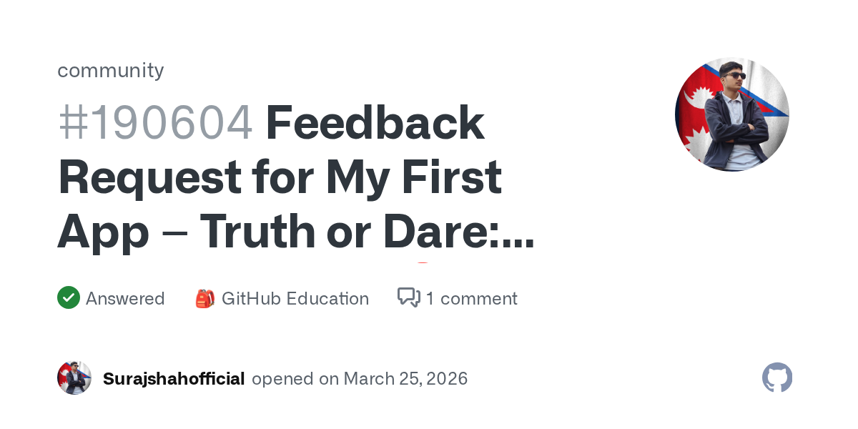Click the March 25, 2026 date
This screenshot has width=858, height=429.
pyautogui.click(x=406, y=378)
